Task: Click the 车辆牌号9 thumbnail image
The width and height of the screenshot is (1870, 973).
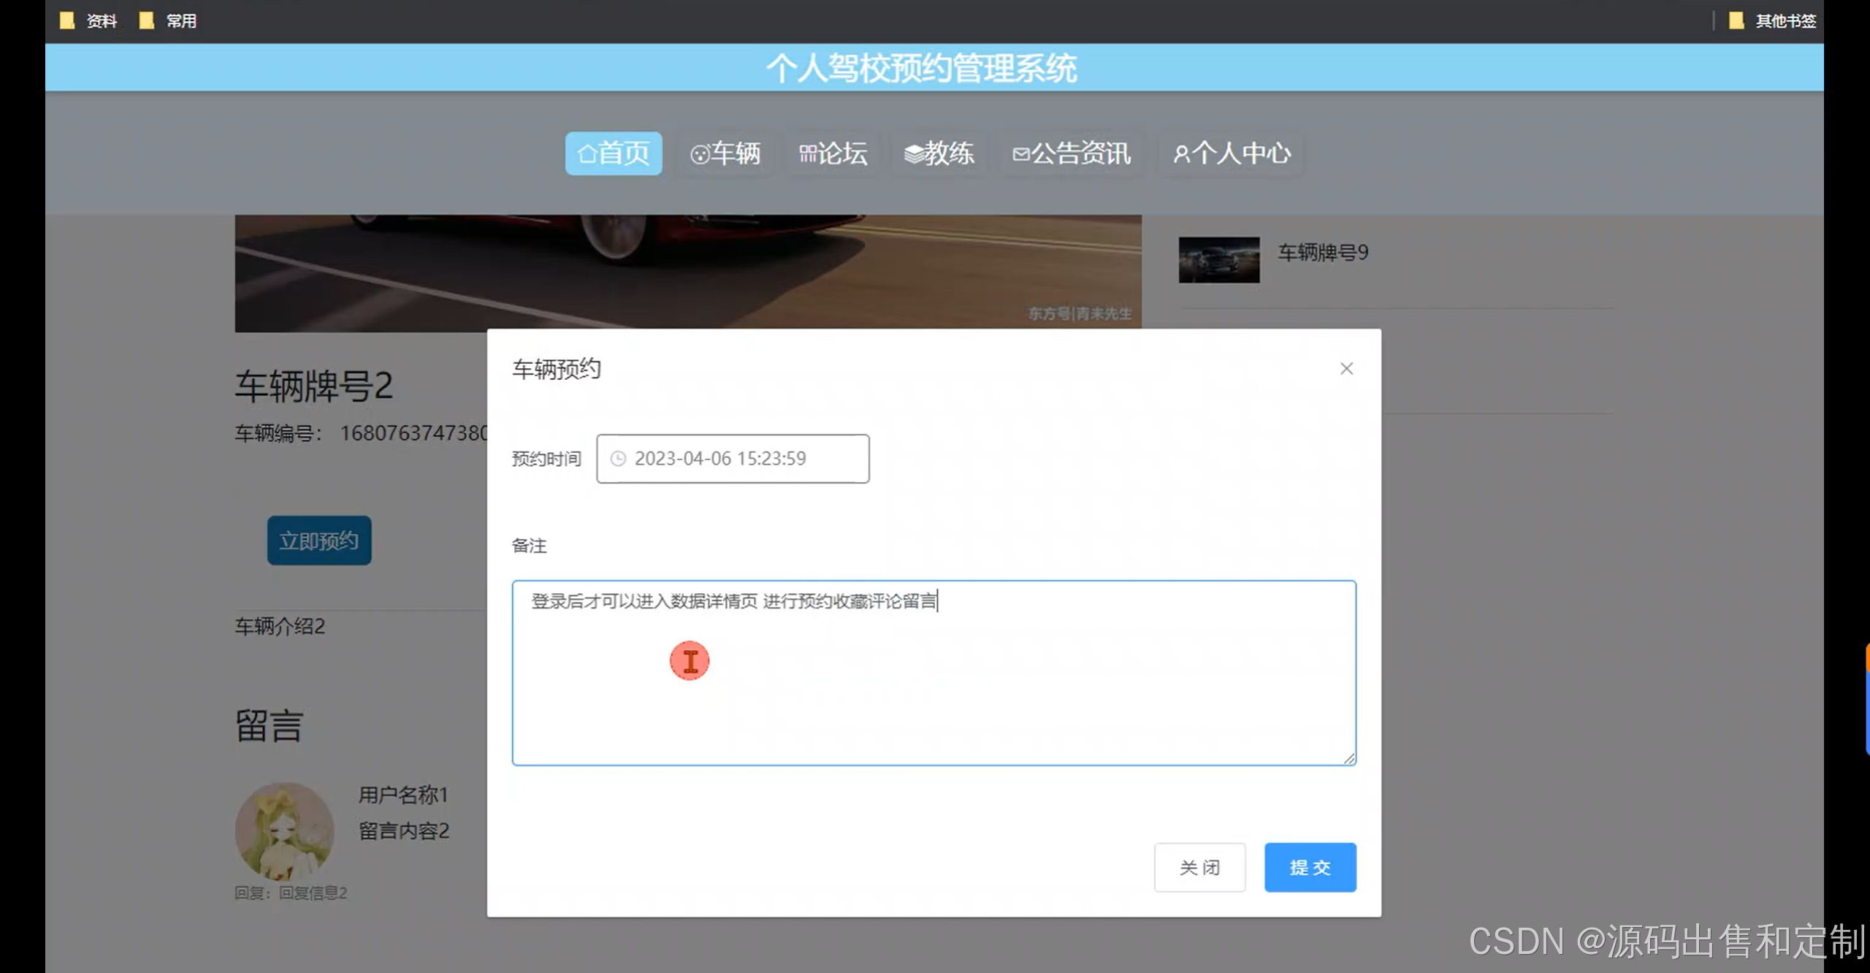Action: coord(1218,259)
